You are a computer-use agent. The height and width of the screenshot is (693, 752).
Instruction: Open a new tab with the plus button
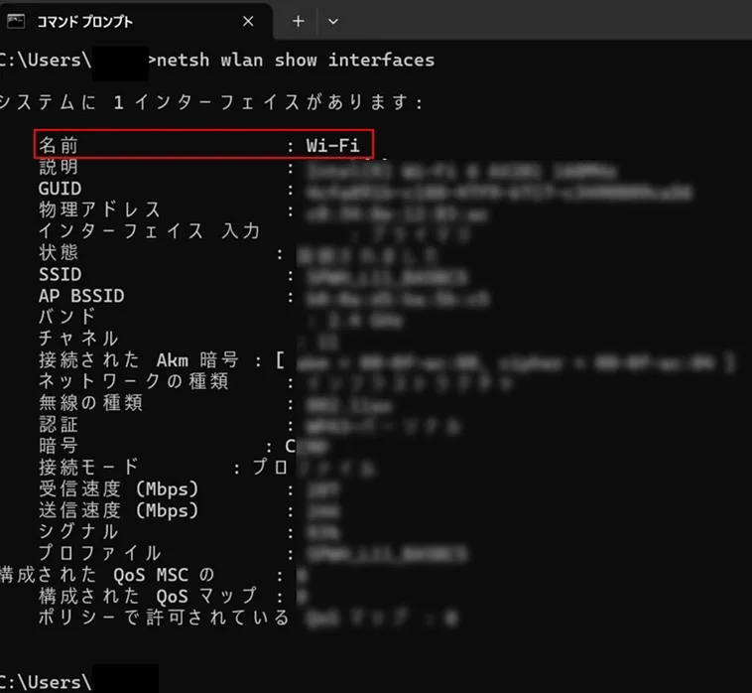tap(298, 21)
